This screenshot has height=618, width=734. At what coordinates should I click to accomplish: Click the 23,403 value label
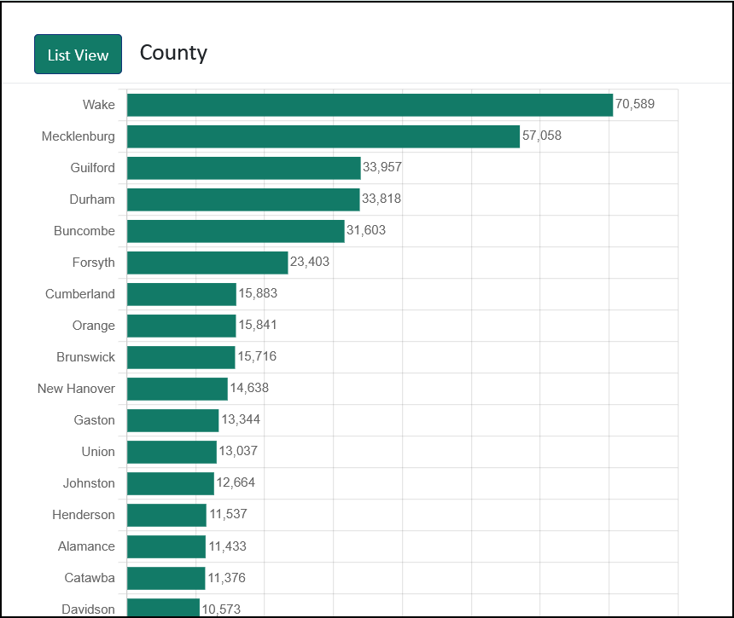310,262
